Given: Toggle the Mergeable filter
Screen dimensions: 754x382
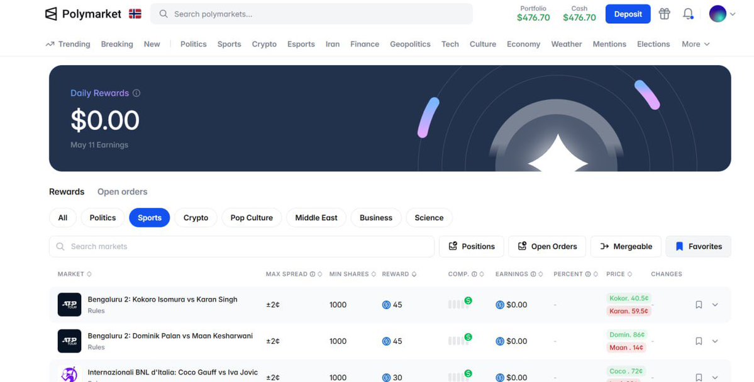Looking at the screenshot, I should 626,246.
